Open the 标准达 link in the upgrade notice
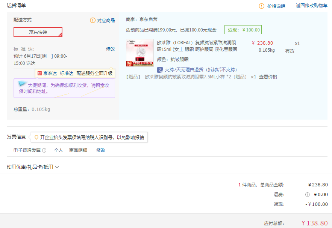Viewport: 332px width, 228px height. (67, 73)
